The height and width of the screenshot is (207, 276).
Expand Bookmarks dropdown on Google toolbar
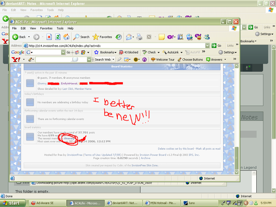click(115, 52)
